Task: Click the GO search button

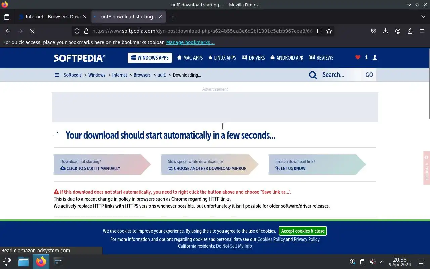Action: tap(369, 75)
